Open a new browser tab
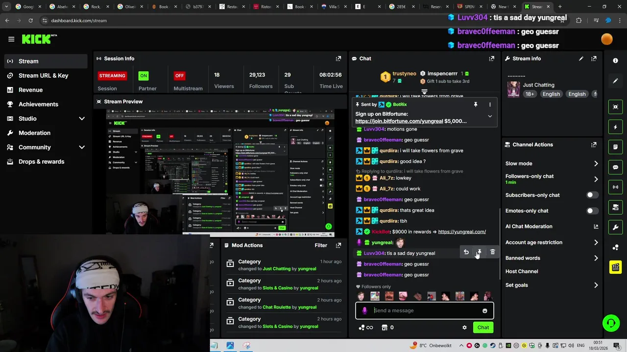 [x=560, y=7]
